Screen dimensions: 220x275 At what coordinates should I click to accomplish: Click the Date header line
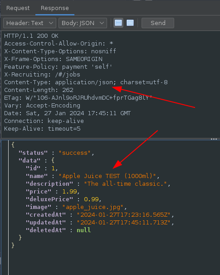tap(67, 113)
